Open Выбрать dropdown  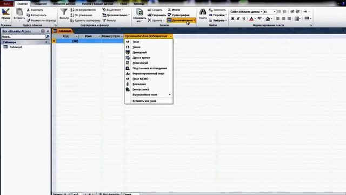(218, 21)
